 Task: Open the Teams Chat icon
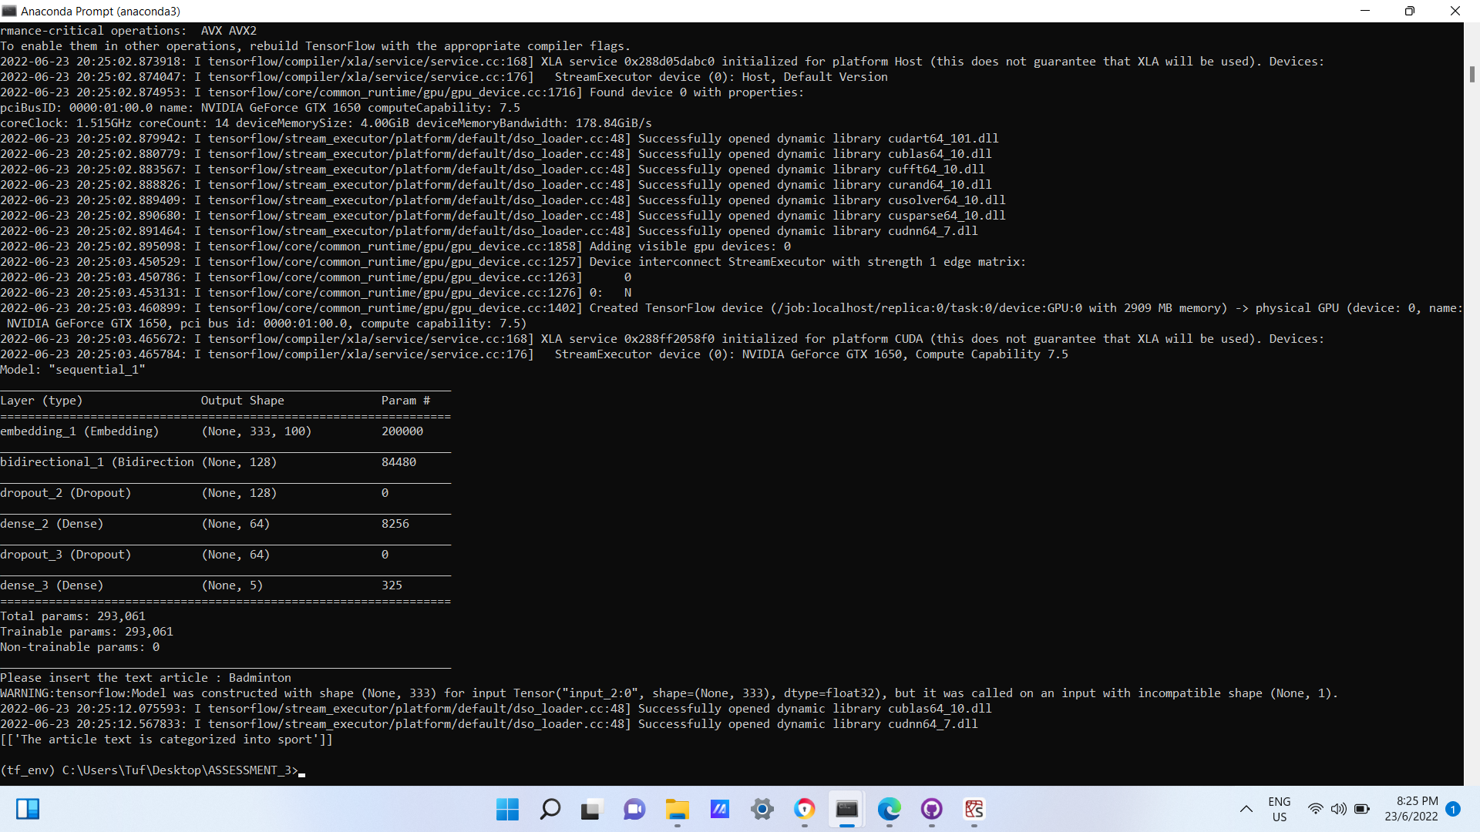(634, 809)
